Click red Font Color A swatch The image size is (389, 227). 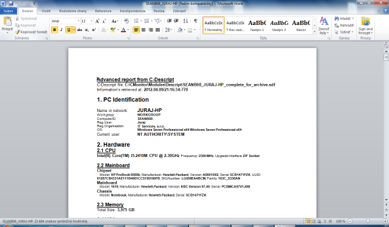pos(123,30)
